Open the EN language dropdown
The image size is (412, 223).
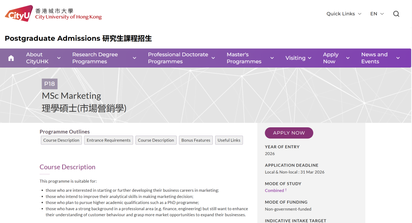376,13
